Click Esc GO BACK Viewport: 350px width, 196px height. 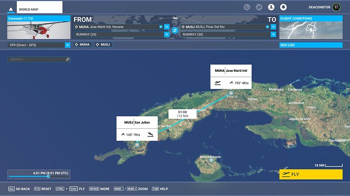click(19, 189)
